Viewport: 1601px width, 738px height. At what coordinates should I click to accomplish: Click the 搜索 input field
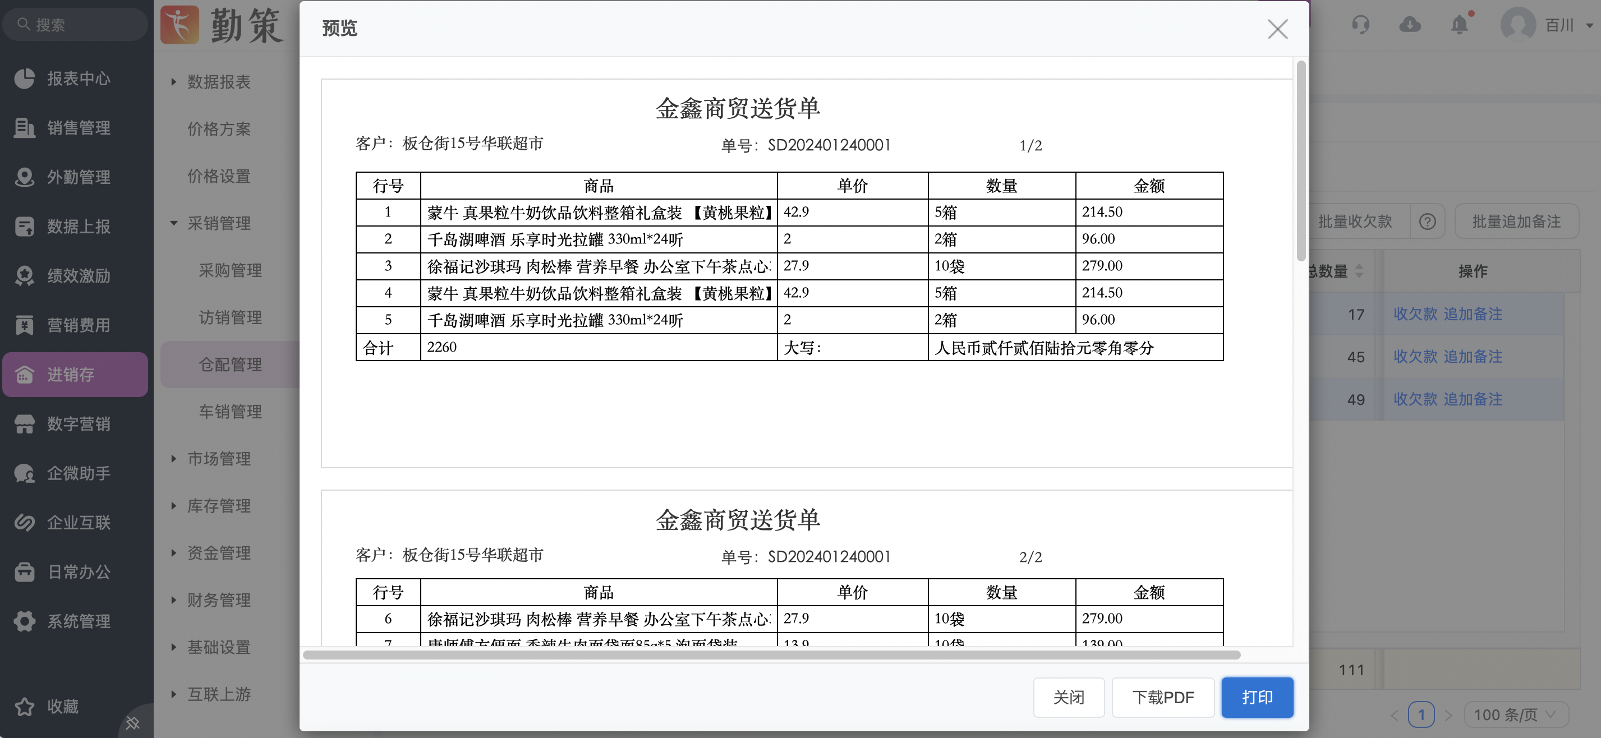[x=75, y=24]
